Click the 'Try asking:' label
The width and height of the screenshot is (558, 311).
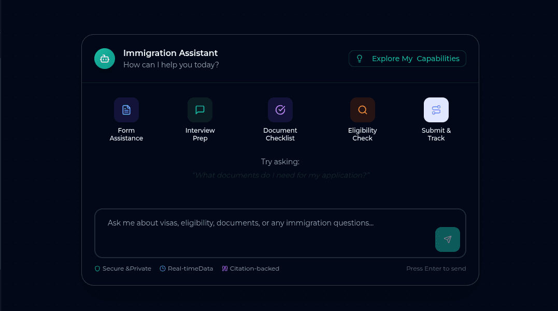pyautogui.click(x=280, y=162)
